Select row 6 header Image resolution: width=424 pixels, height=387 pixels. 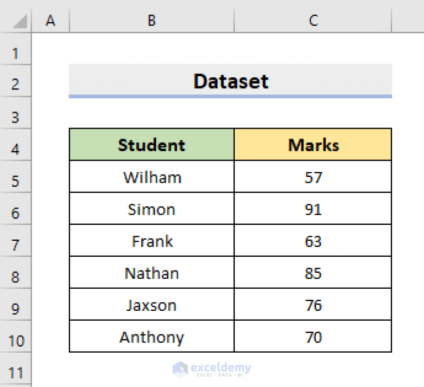click(15, 209)
